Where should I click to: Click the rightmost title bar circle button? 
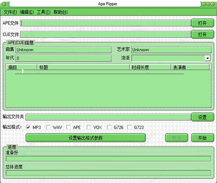(213, 4)
